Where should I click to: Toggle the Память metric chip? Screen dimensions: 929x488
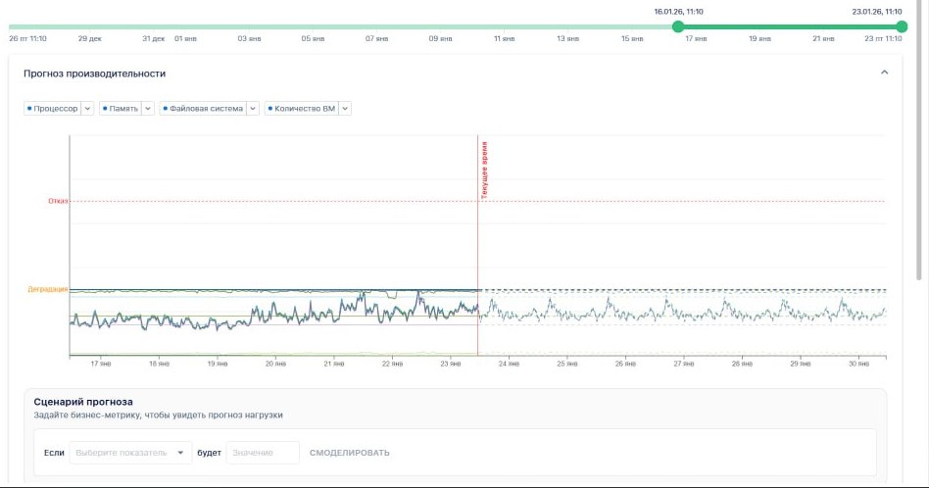[x=121, y=109]
